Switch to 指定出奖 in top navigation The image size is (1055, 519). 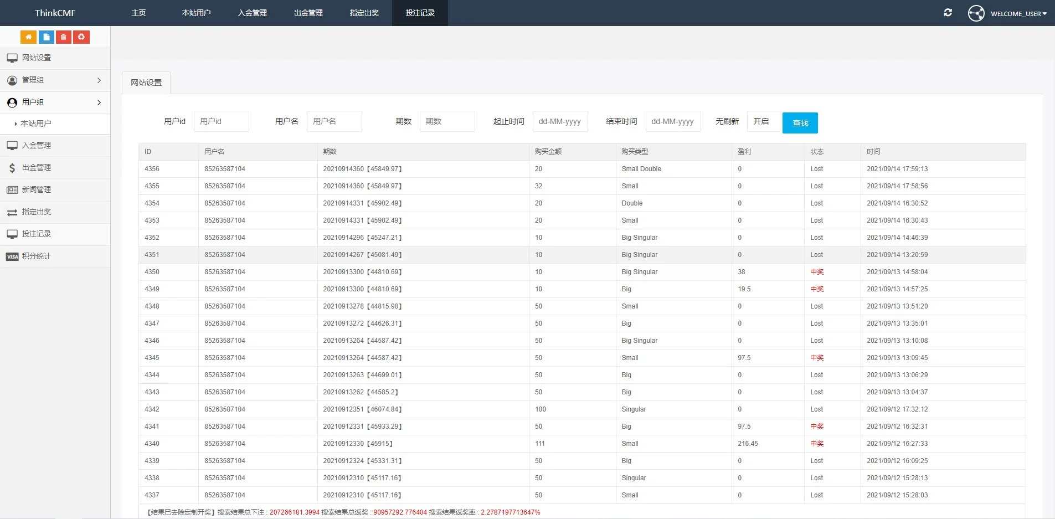(364, 13)
